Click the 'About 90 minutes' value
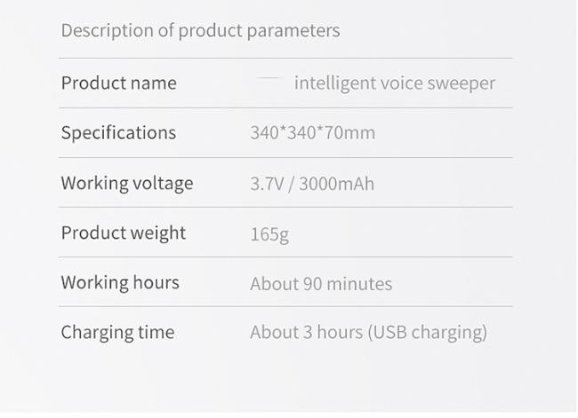Viewport: 578px width, 418px height. (x=321, y=284)
